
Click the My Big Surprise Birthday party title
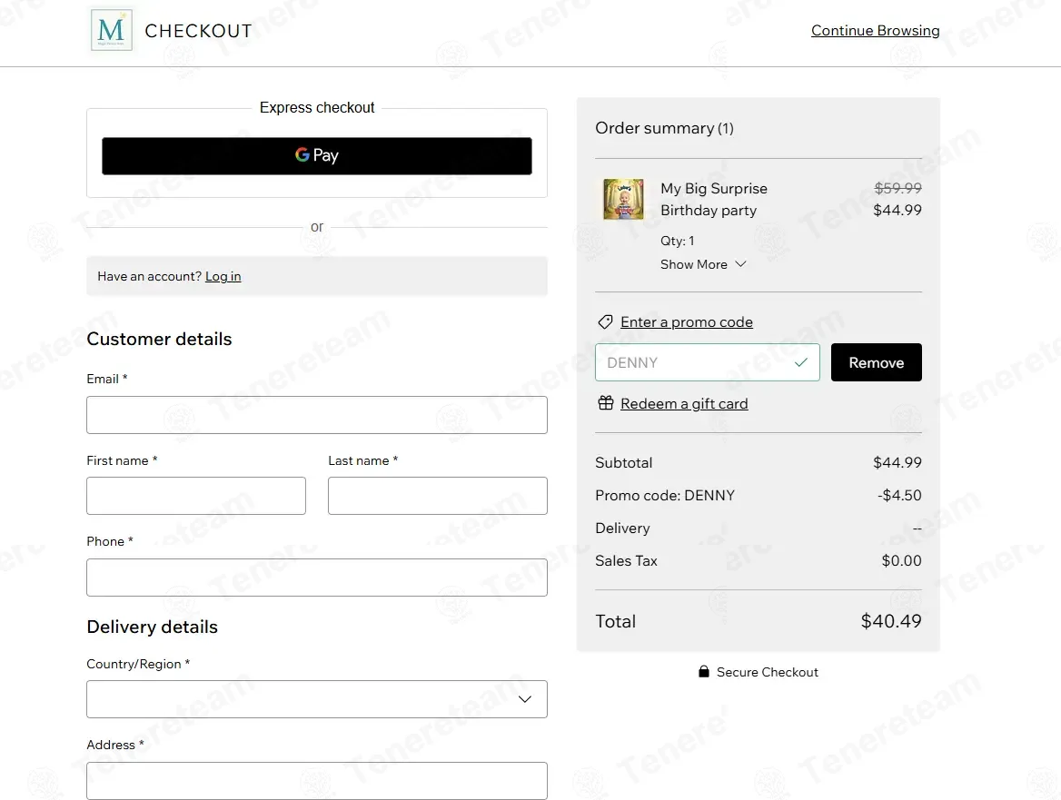pos(714,200)
